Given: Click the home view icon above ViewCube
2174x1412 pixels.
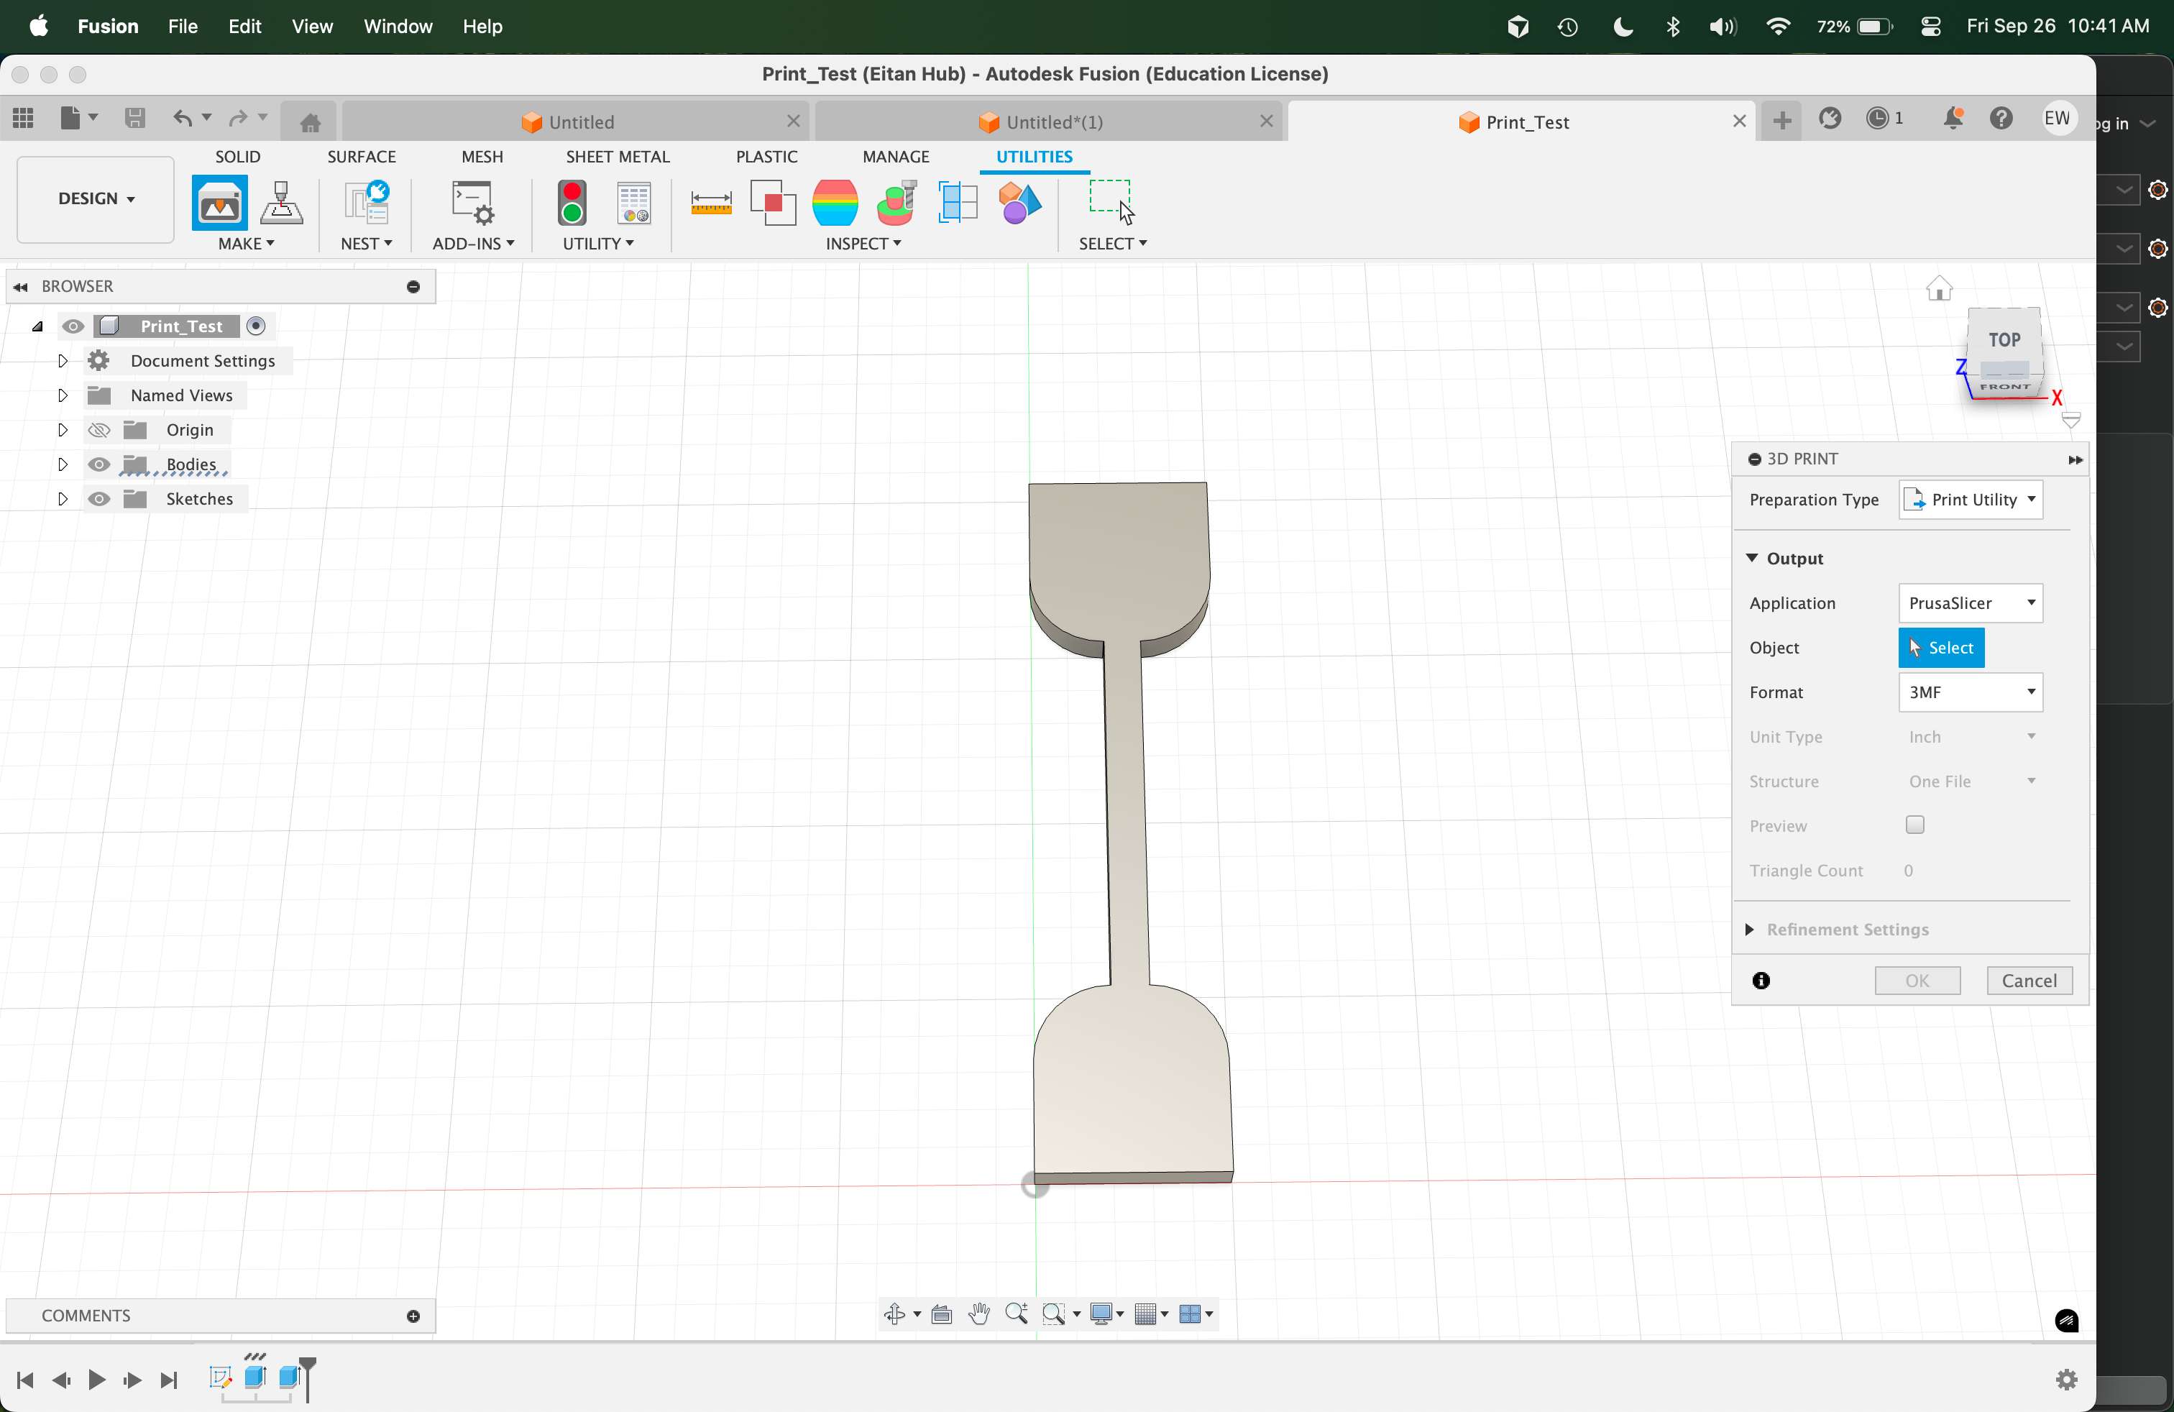Looking at the screenshot, I should point(1938,290).
